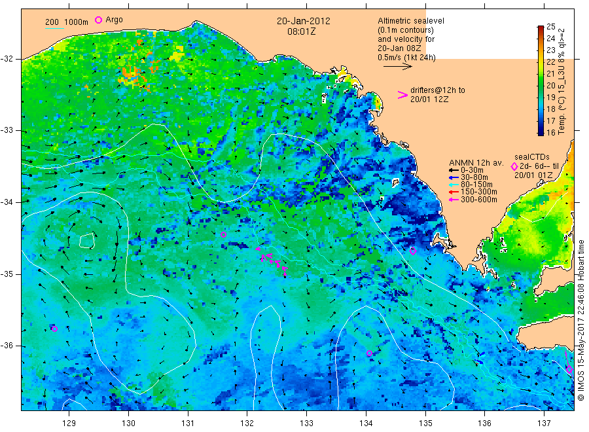Click the -35 latitude axis label

pyautogui.click(x=7, y=274)
